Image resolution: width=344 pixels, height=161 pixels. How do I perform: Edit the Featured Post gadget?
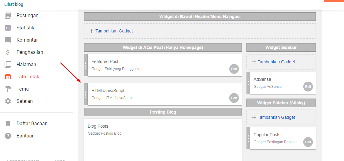click(x=234, y=69)
